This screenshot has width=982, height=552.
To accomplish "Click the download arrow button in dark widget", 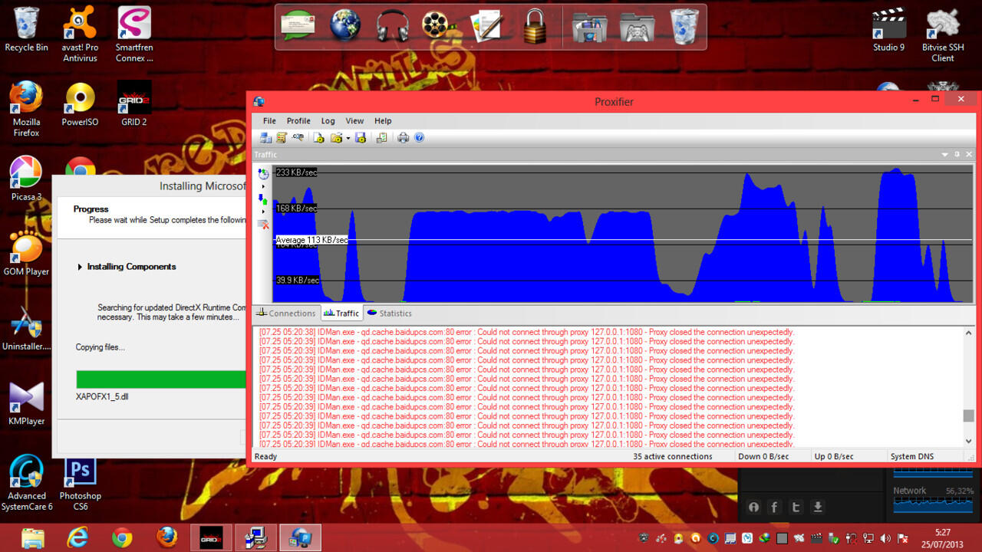I will [818, 507].
